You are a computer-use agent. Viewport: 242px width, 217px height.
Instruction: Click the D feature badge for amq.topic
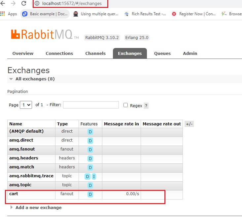click(90, 185)
